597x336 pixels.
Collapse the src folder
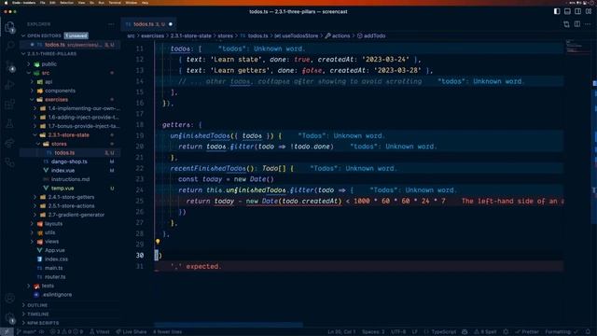point(46,73)
